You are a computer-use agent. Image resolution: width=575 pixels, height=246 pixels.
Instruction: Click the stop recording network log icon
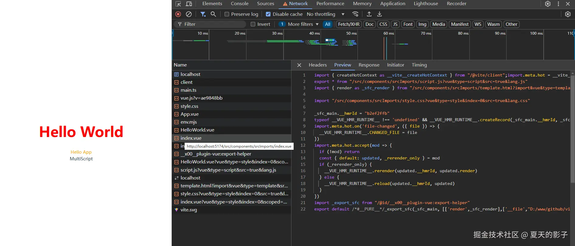coord(178,14)
